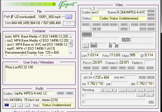Select audio stream 1 button
This screenshot has width=162, height=112.
(x=7, y=105)
